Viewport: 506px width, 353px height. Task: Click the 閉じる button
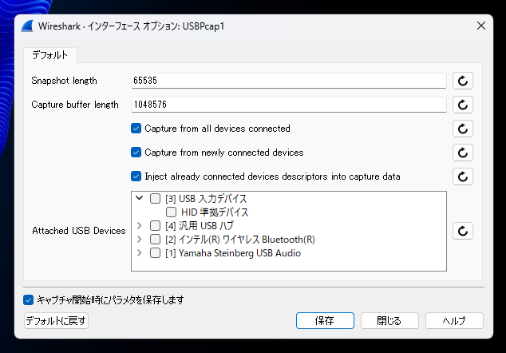click(389, 321)
